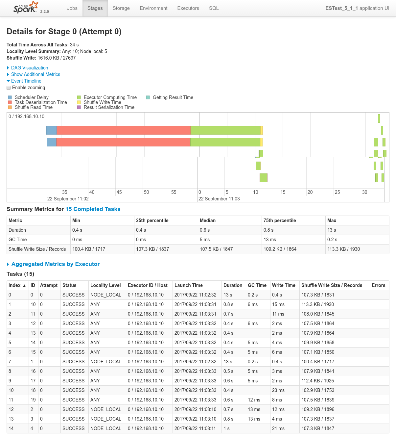Viewport: 396px width, 440px height.
Task: Click the Scheduler Delay legend swatch
Action: tap(10, 97)
